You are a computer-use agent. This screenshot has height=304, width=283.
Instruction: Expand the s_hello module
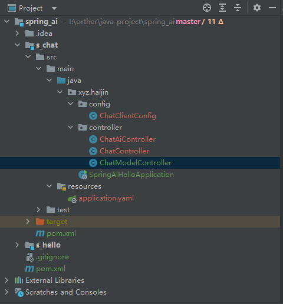pos(17,245)
